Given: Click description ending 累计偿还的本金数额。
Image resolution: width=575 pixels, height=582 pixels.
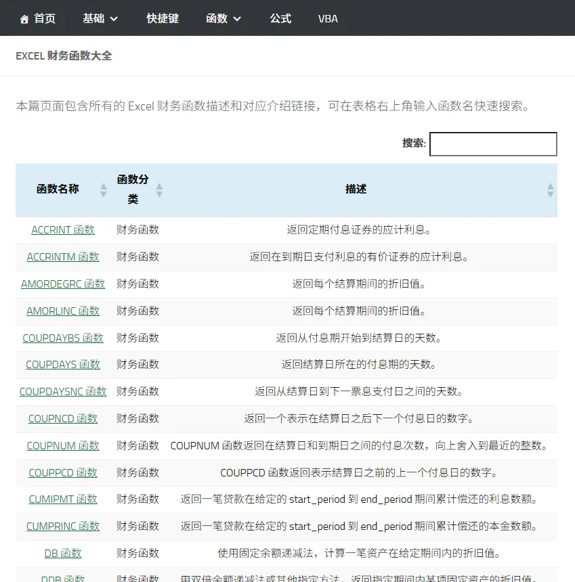Looking at the screenshot, I should [359, 527].
